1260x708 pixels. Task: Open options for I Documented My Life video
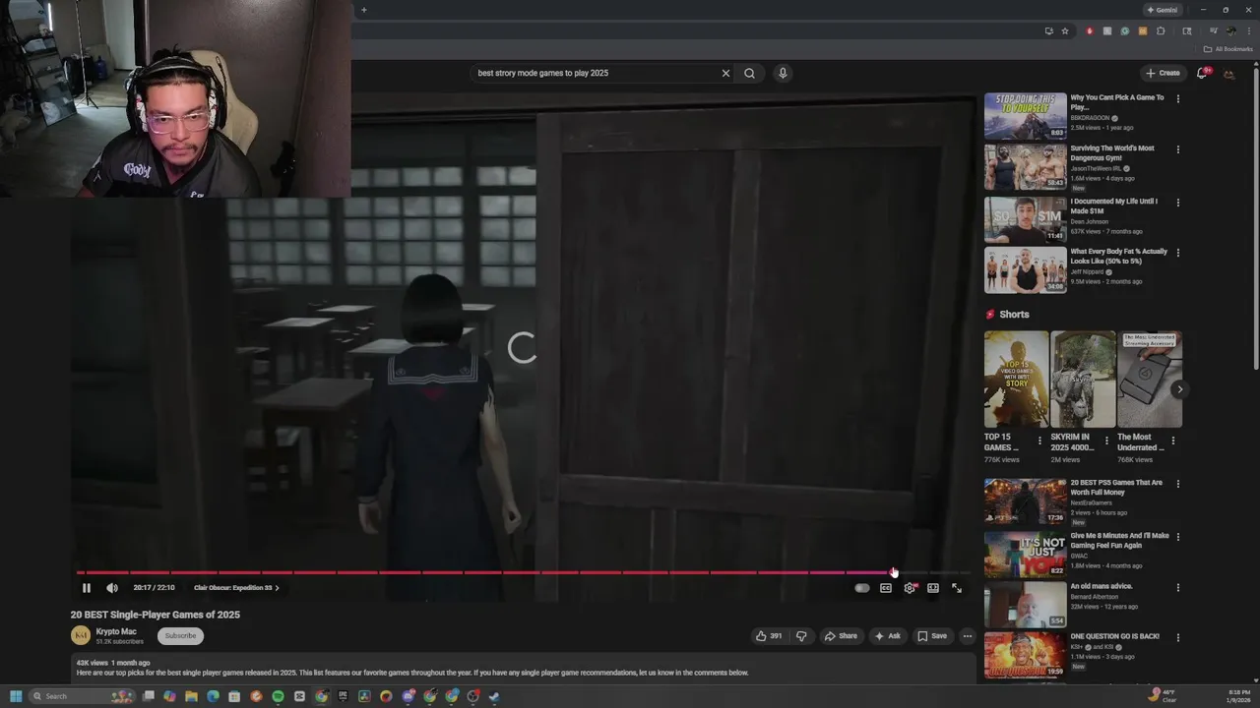pyautogui.click(x=1177, y=203)
